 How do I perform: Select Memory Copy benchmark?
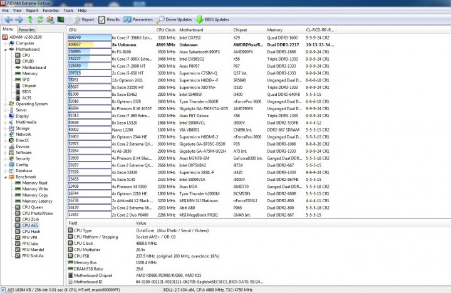(x=35, y=195)
